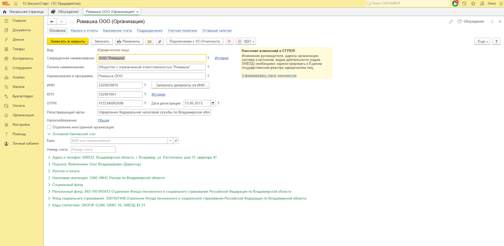
Task: Open the notifications bell icon
Action: click(x=455, y=3)
